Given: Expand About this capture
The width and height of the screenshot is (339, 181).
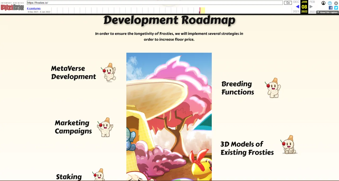Looking at the screenshot, I should (327, 12).
